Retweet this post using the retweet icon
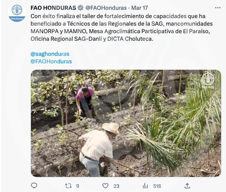Image resolution: width=226 pixels, height=192 pixels. coord(68,186)
